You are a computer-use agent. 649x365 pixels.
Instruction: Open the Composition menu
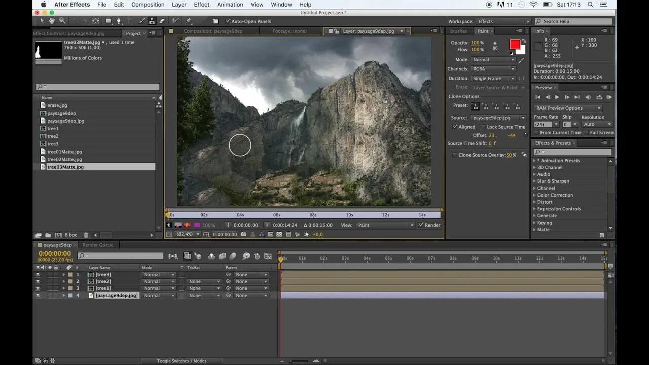(148, 5)
